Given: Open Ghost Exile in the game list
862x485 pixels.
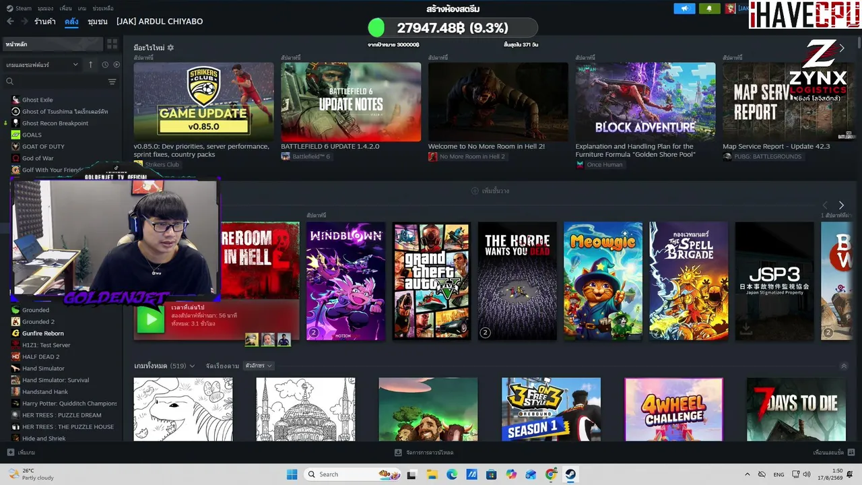Looking at the screenshot, I should click(x=37, y=100).
